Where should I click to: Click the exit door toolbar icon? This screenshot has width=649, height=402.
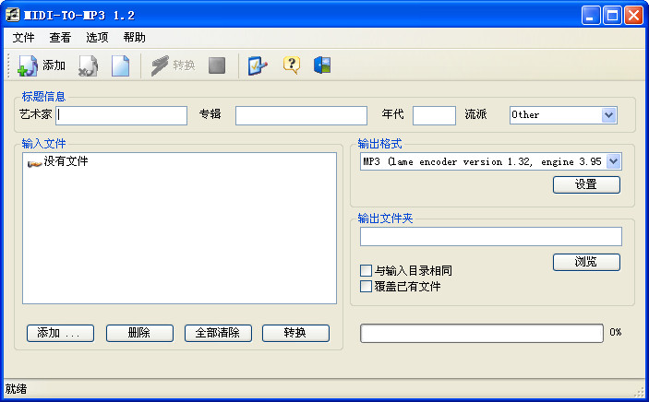pos(322,65)
